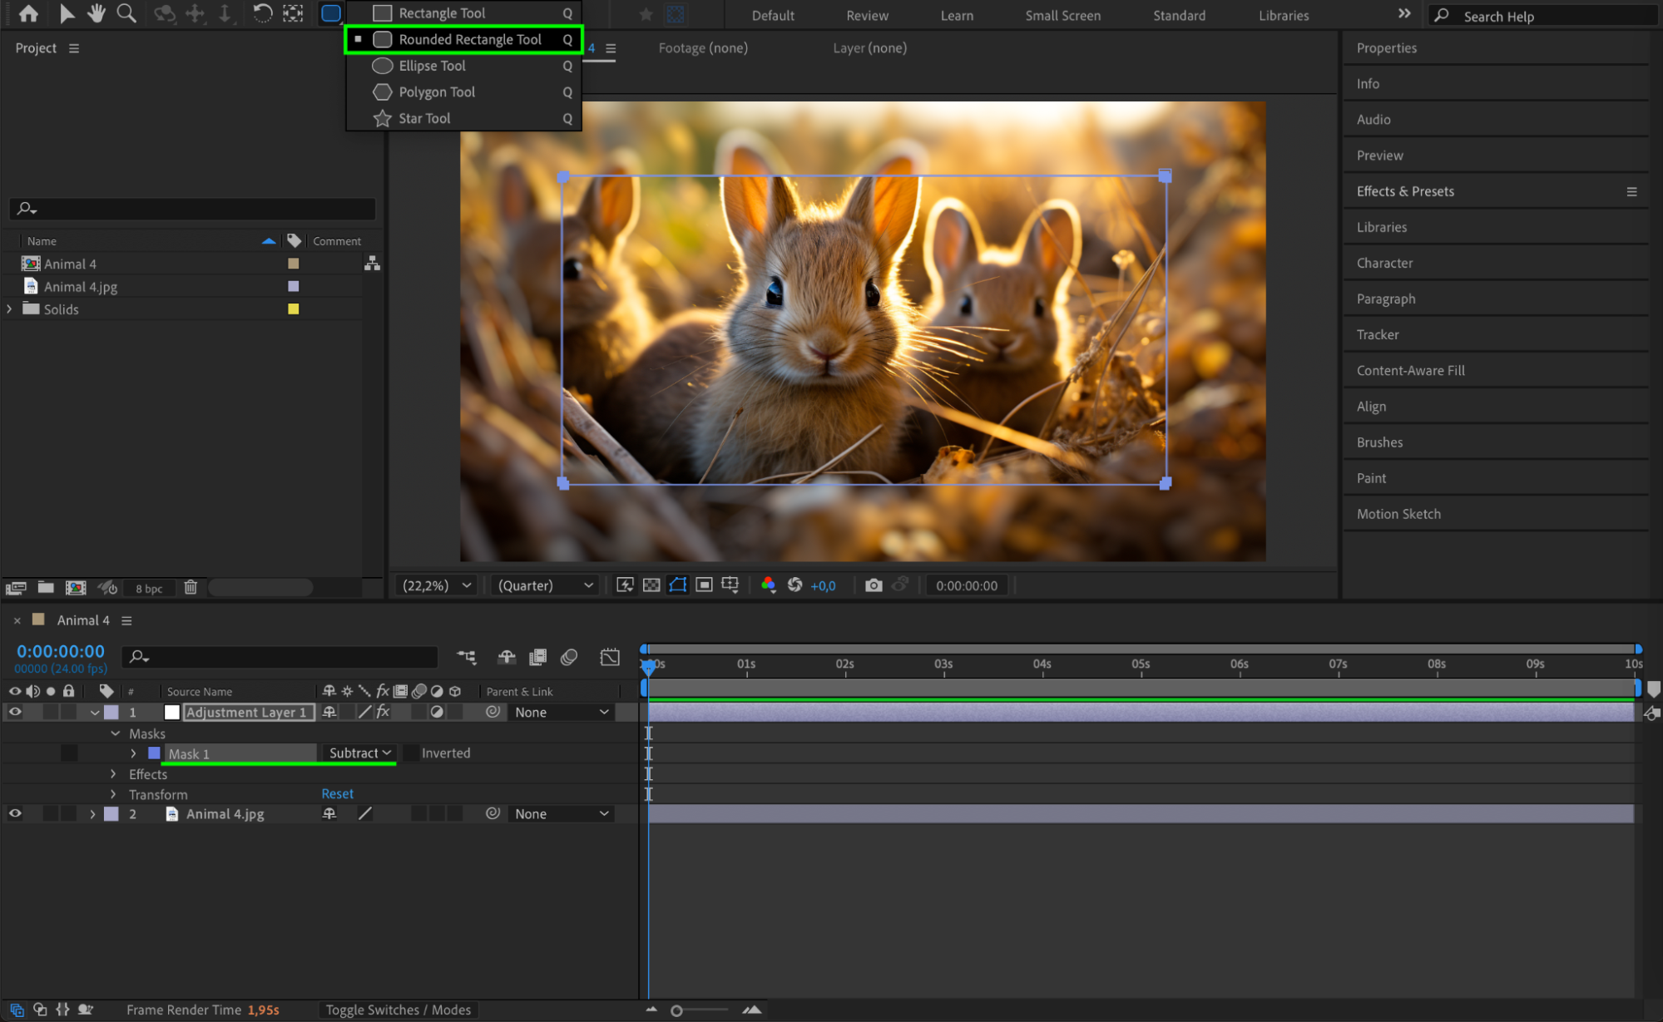
Task: Click the Home icon in the toolbar
Action: [28, 13]
